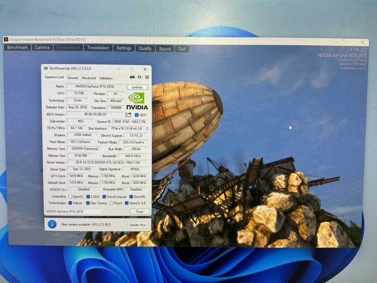Click the Resizable BAR value Disabled
377x283 pixels.
click(136, 190)
